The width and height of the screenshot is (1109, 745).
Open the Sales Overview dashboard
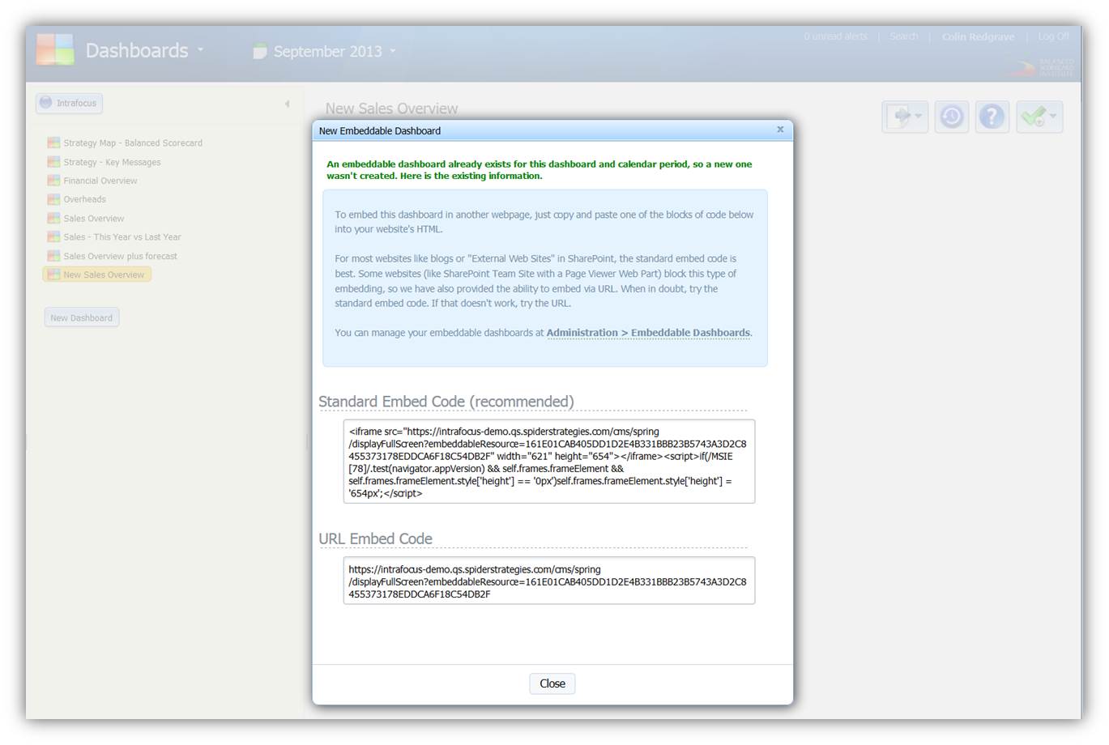coord(94,219)
